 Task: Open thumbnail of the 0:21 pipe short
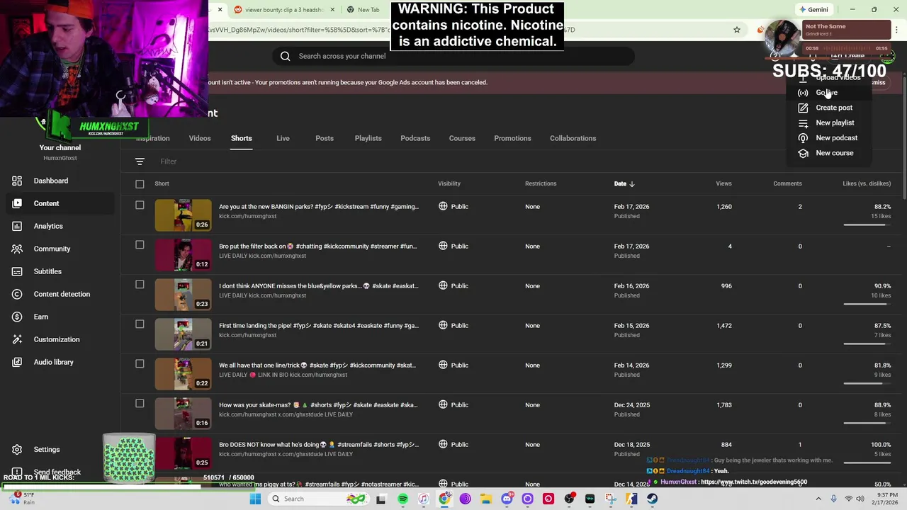[x=183, y=334]
